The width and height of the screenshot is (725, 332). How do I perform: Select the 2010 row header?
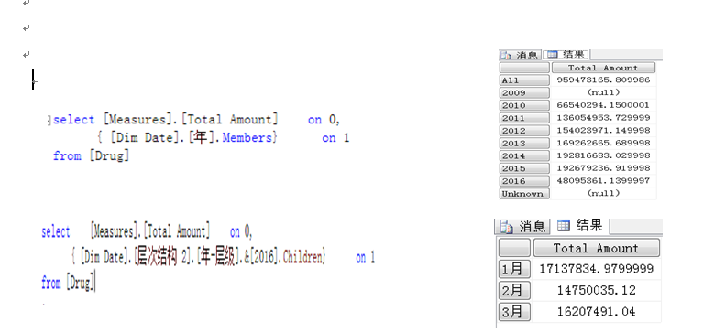524,105
